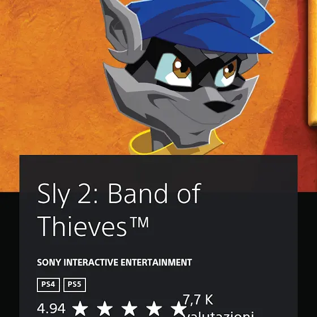Image resolution: width=317 pixels, height=317 pixels.
Task: Click the first rating star
Action: coord(80,309)
